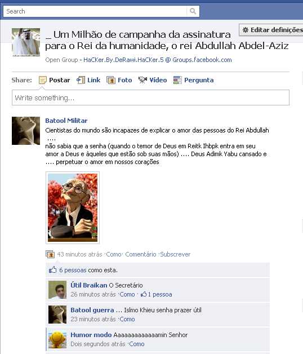Click the Link share icon

tap(81, 80)
